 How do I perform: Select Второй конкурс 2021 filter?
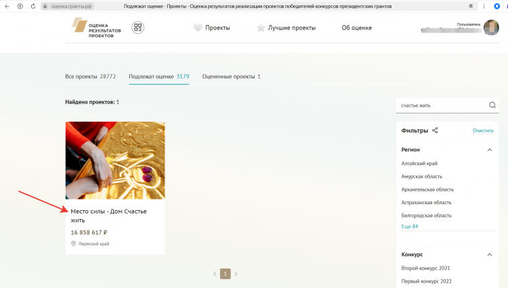[x=427, y=268]
